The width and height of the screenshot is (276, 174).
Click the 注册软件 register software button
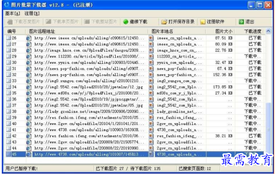click(x=212, y=22)
